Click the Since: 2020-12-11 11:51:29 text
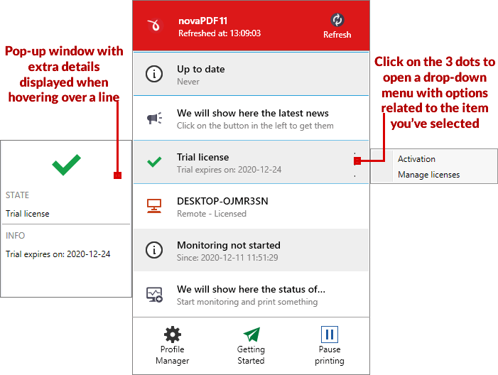This screenshot has width=498, height=375. point(227,258)
